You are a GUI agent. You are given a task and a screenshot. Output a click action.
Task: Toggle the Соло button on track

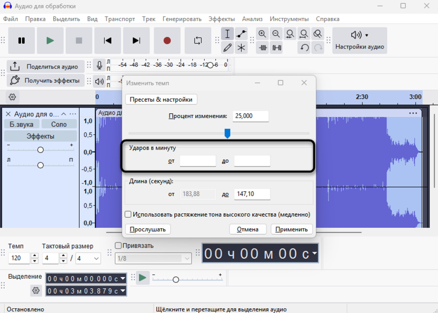[59, 124]
